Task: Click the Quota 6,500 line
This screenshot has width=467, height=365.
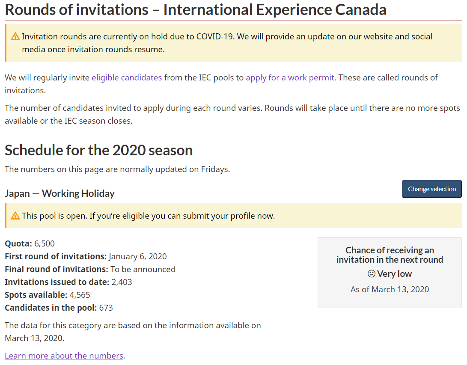Action: (30, 243)
